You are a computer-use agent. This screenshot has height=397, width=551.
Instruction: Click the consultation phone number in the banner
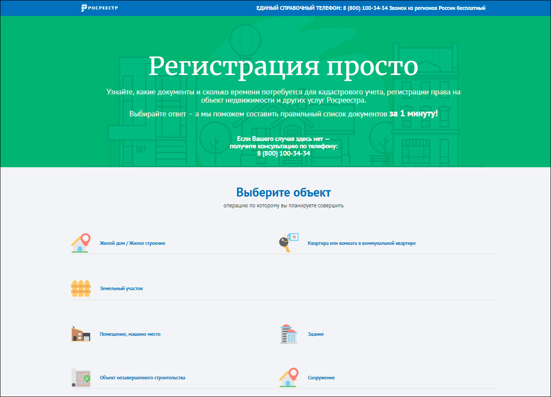[x=283, y=153]
